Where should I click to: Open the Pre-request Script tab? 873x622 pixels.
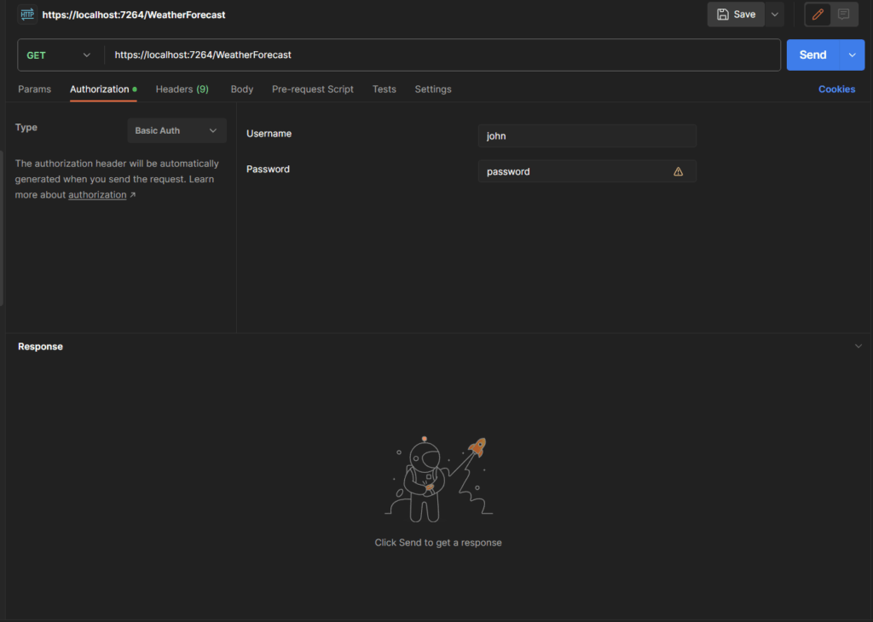click(315, 89)
